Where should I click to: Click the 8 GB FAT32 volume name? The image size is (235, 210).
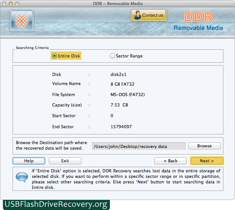(x=123, y=84)
